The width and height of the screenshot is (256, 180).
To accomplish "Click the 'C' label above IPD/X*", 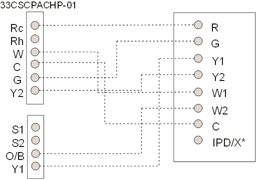I will click(x=216, y=126).
